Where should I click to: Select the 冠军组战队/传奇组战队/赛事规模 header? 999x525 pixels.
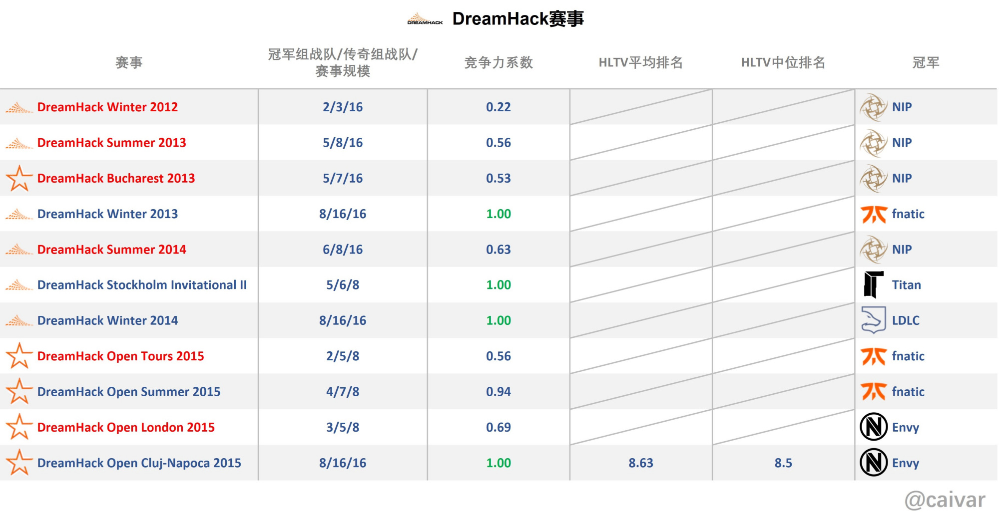[x=343, y=62]
